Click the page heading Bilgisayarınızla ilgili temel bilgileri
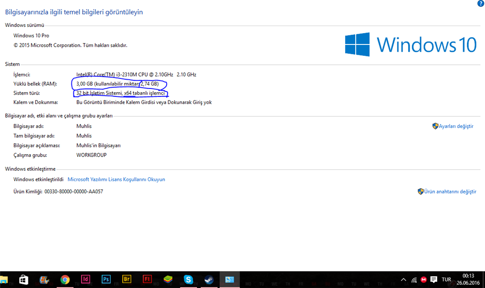The width and height of the screenshot is (485, 288). pos(74,12)
